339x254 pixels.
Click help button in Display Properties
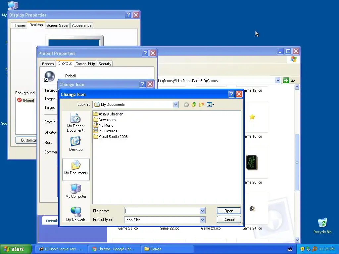(x=128, y=15)
